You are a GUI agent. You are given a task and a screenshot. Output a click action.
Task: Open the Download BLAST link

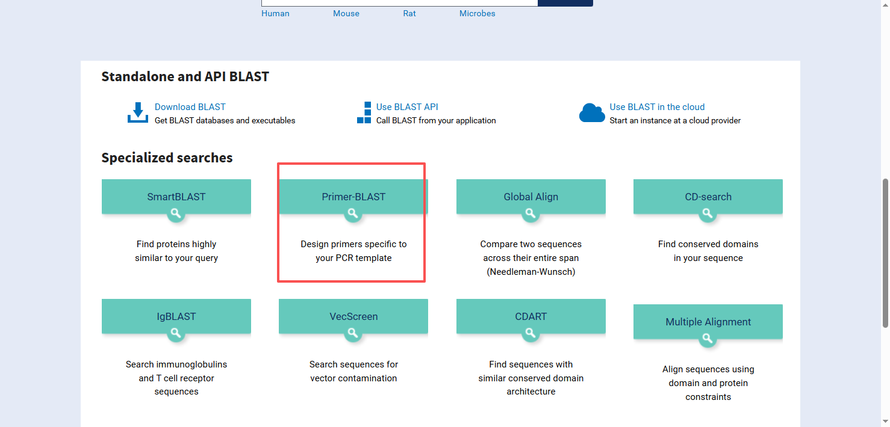[190, 107]
